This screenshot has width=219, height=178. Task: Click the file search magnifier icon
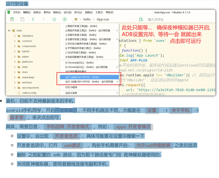pos(141,19)
